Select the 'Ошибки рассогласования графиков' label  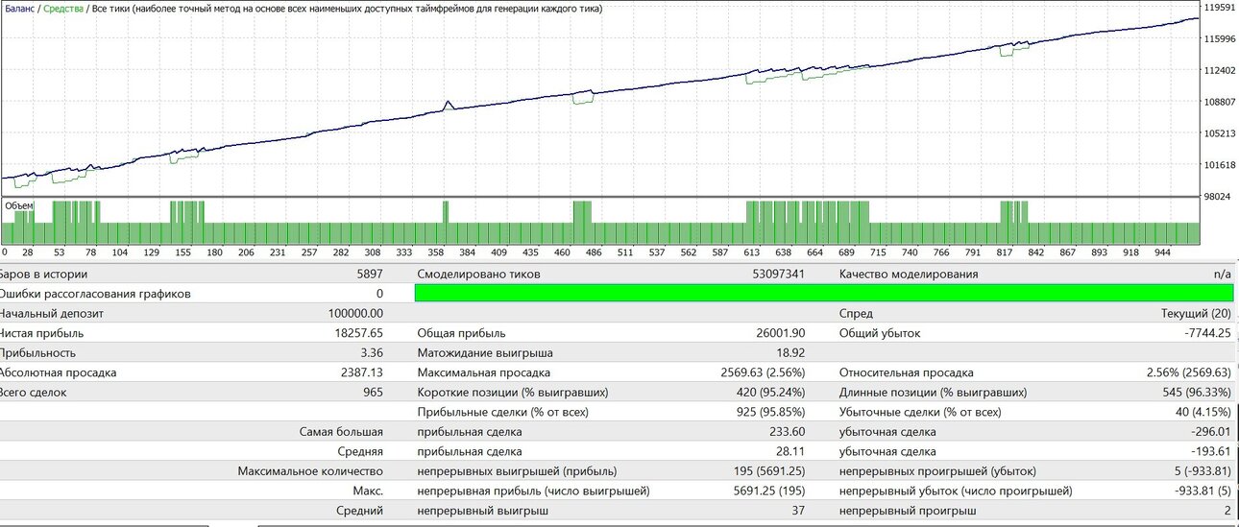click(95, 294)
